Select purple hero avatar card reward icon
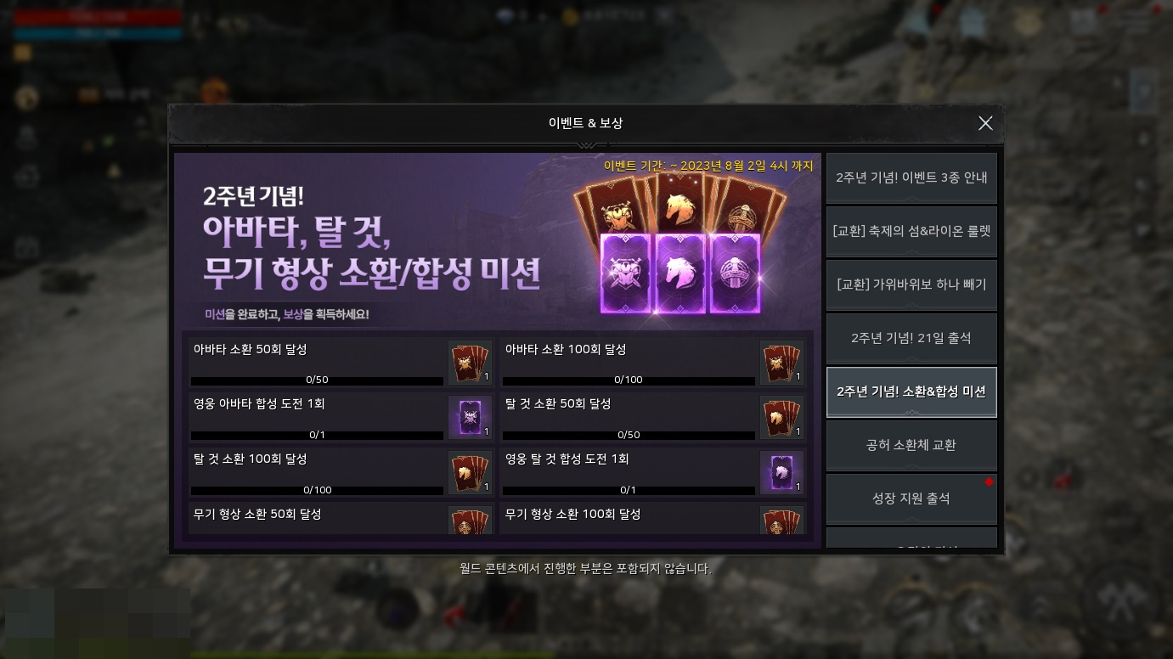 pos(470,417)
